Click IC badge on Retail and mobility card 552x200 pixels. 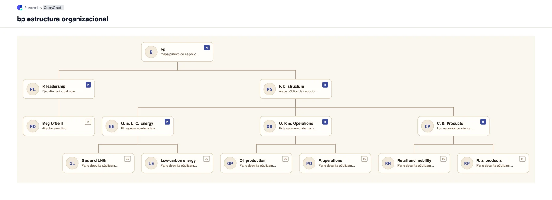click(x=443, y=159)
